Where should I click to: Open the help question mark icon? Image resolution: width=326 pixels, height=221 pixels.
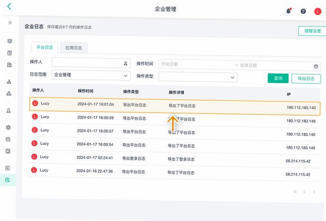303,11
